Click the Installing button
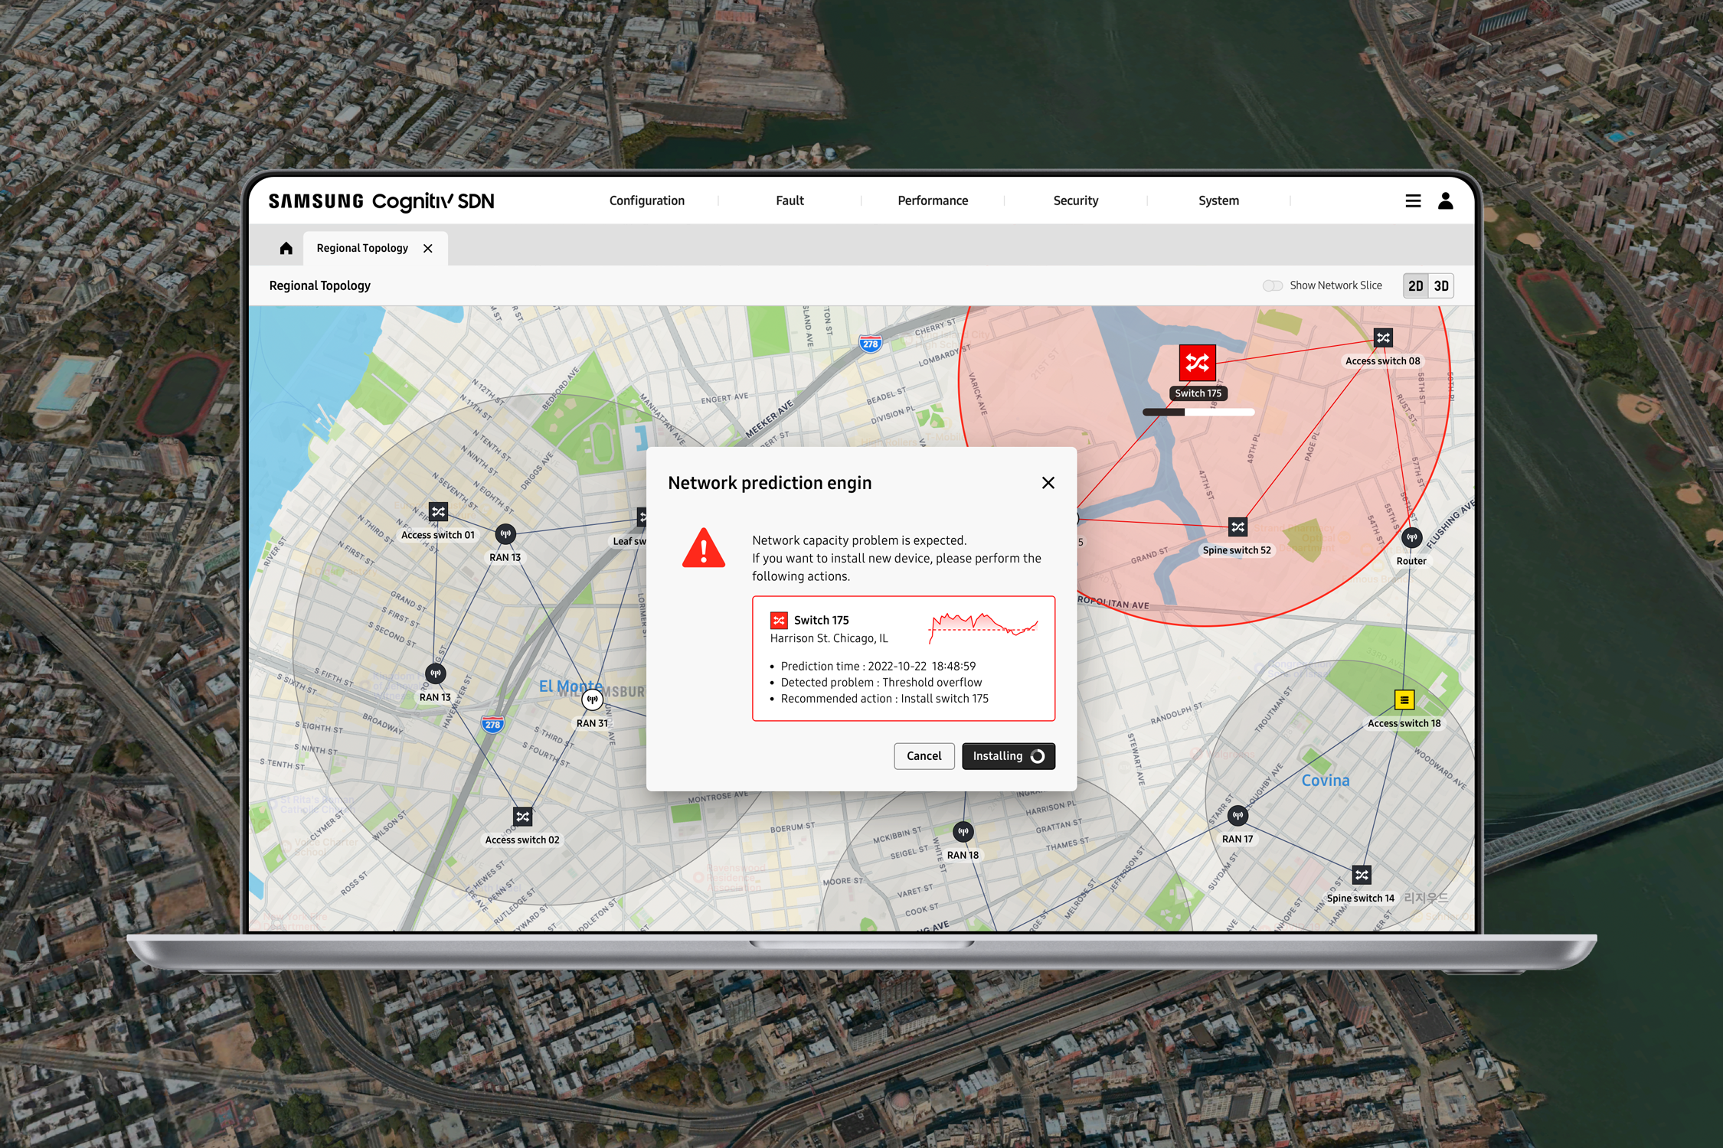Image resolution: width=1723 pixels, height=1148 pixels. coord(1008,756)
